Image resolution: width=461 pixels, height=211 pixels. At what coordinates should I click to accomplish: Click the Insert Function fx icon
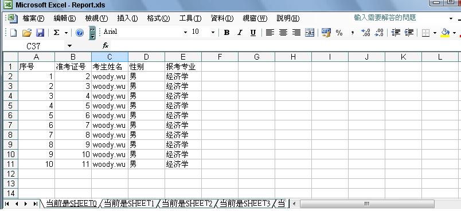[106, 45]
